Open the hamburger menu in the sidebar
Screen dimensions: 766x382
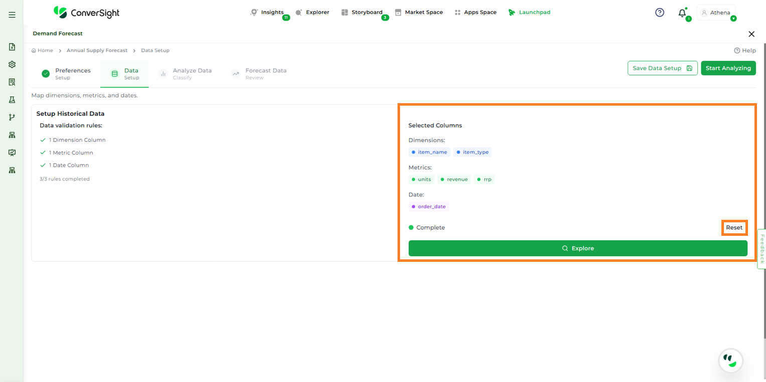click(x=12, y=15)
